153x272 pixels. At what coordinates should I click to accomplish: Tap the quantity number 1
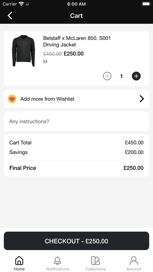tap(121, 76)
